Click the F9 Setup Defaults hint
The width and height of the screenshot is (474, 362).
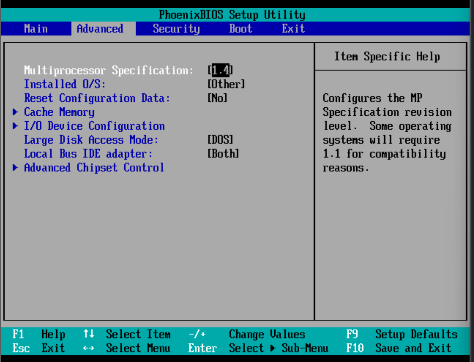coord(402,334)
